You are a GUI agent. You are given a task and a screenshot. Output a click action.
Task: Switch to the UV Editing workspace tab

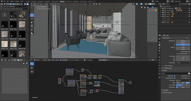(47, 2)
